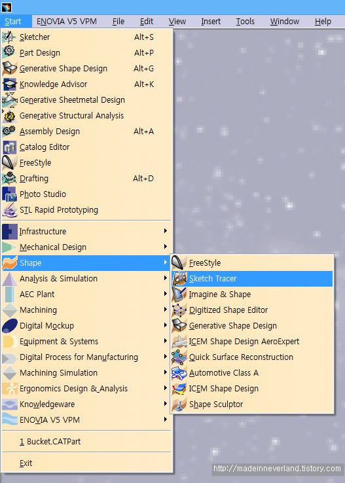Click the Part Design gear icon
The height and width of the screenshot is (483, 345).
tap(9, 52)
